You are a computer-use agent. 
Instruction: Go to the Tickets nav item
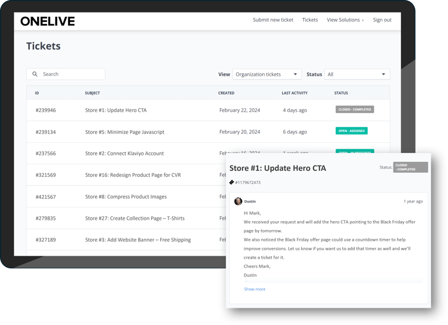[x=310, y=20]
